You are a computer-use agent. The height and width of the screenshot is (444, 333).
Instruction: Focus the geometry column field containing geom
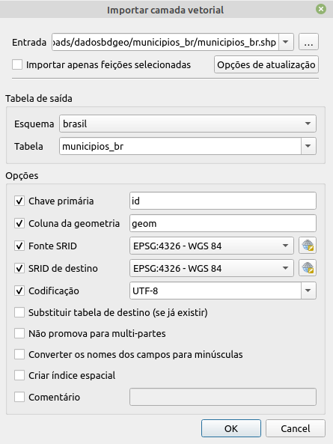[x=223, y=223]
